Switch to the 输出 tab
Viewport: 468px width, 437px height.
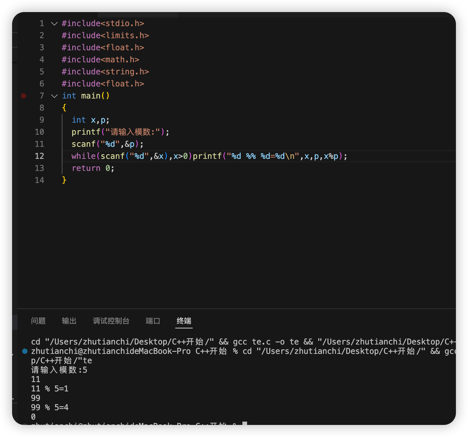69,321
